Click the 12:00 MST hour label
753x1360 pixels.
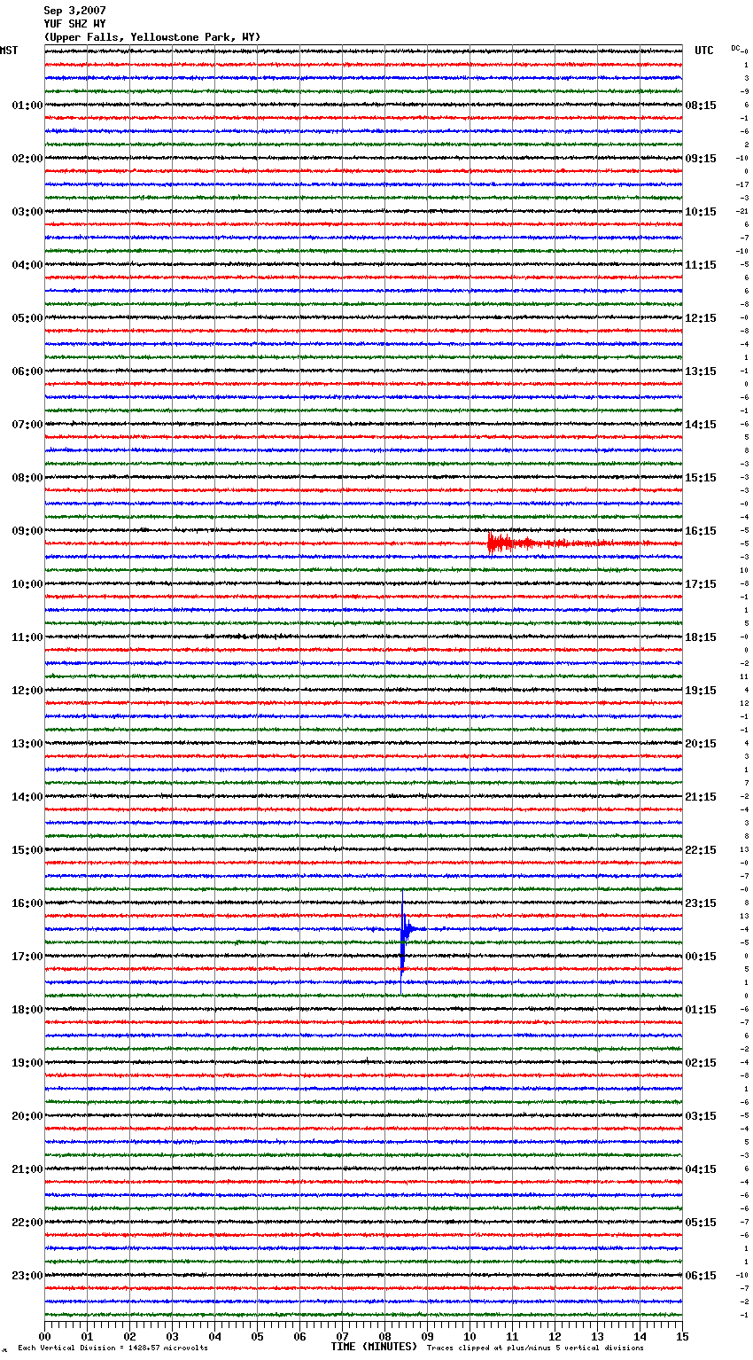pyautogui.click(x=27, y=691)
